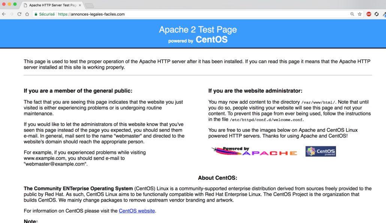Open the AdBlock Plus extension icon
The height and width of the screenshot is (223, 386).
(369, 14)
